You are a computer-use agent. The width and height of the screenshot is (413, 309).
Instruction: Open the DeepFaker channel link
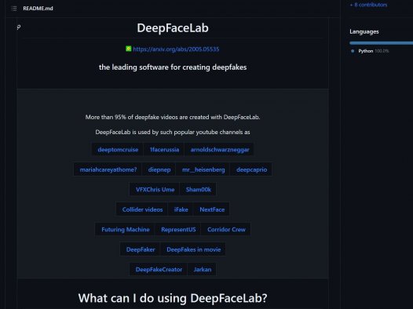[x=141, y=249]
